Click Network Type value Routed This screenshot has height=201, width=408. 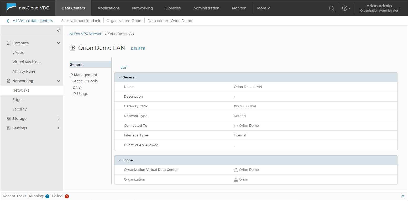pyautogui.click(x=240, y=116)
